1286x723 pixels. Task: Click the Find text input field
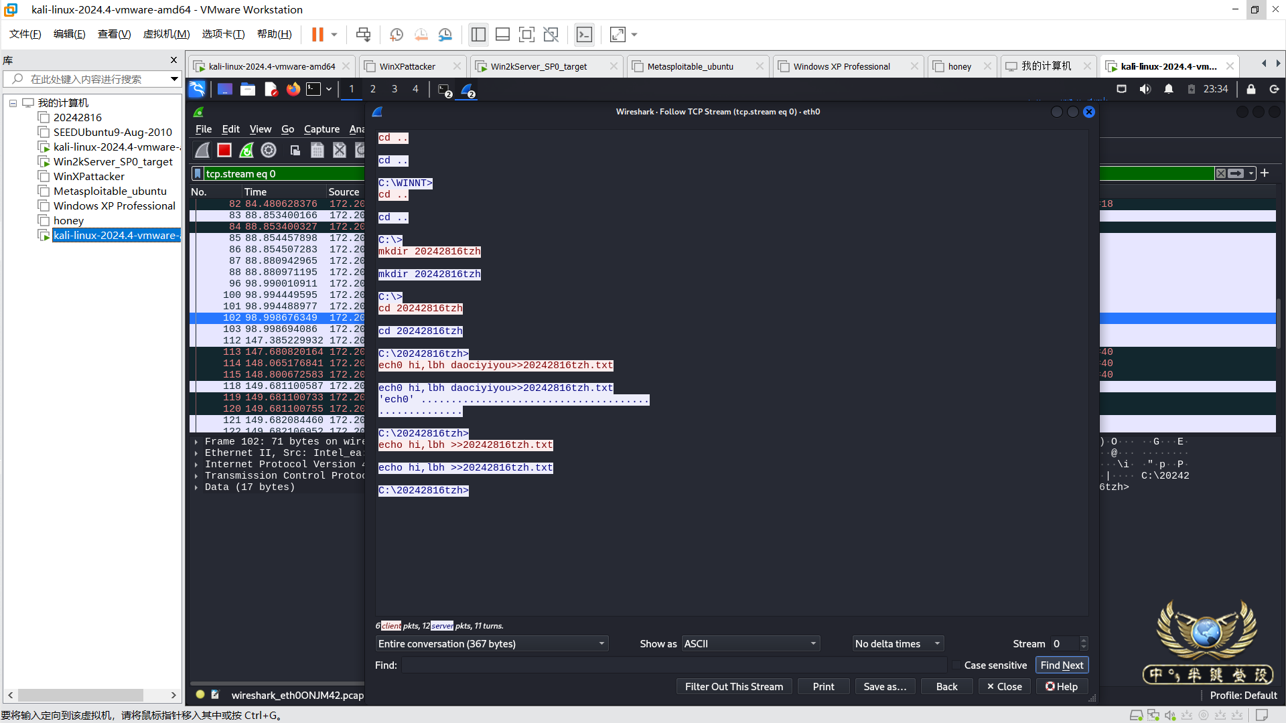[x=673, y=665]
